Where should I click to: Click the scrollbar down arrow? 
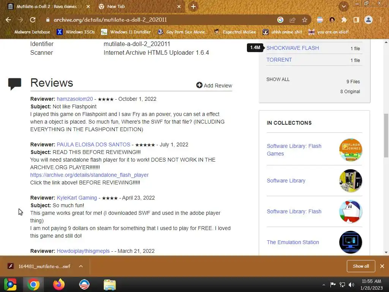point(386,252)
